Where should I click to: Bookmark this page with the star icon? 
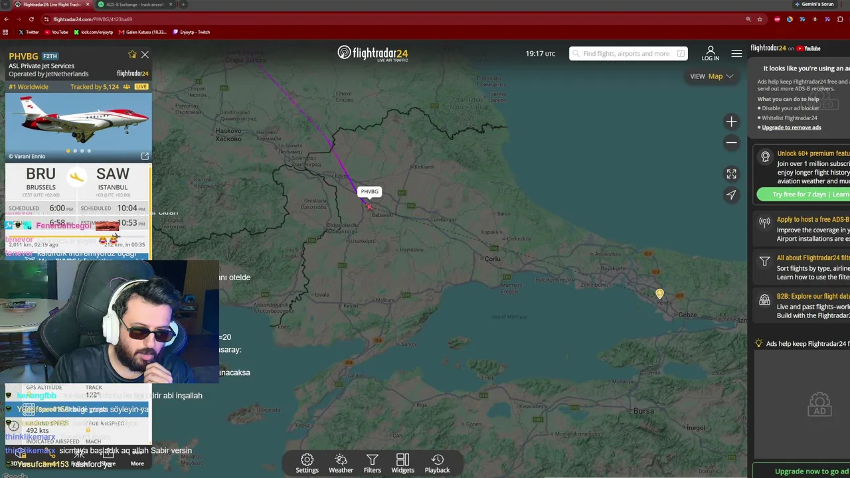click(760, 19)
